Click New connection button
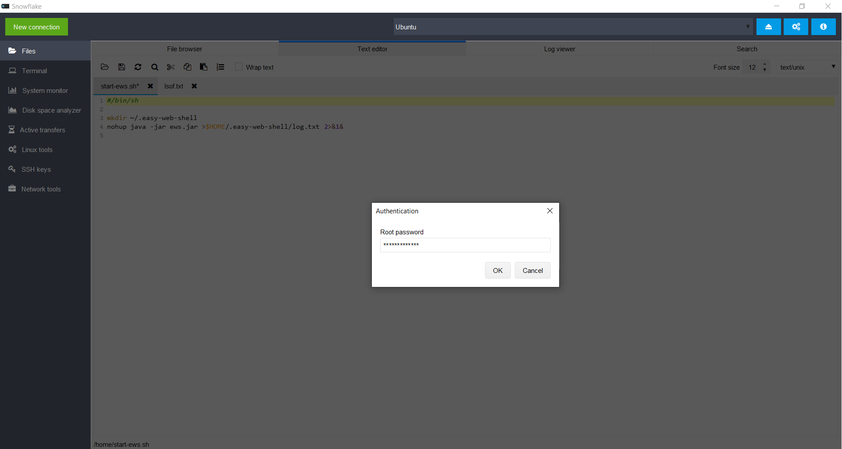 (x=36, y=27)
